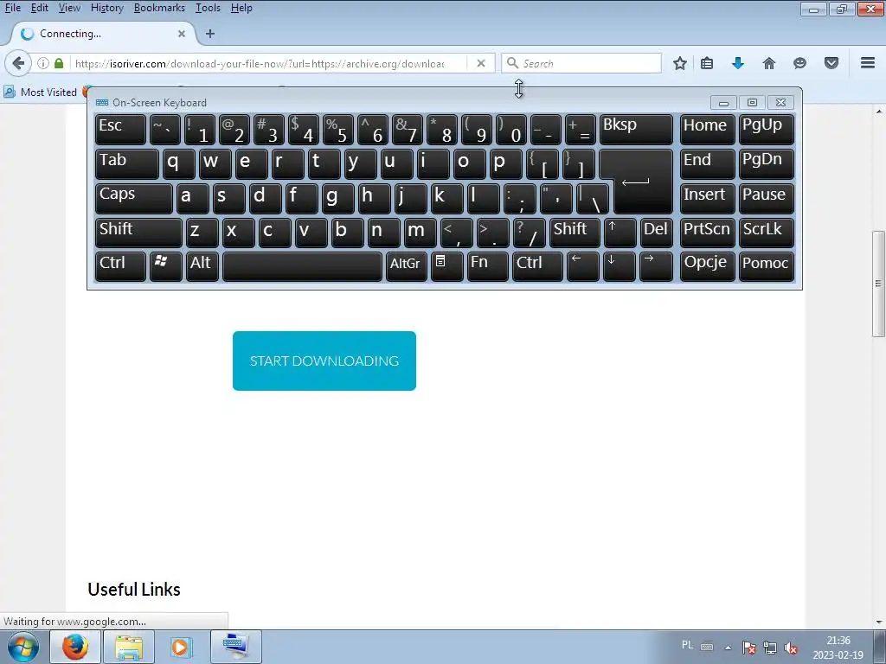Open Windows Media Player taskbar icon

pos(181,647)
